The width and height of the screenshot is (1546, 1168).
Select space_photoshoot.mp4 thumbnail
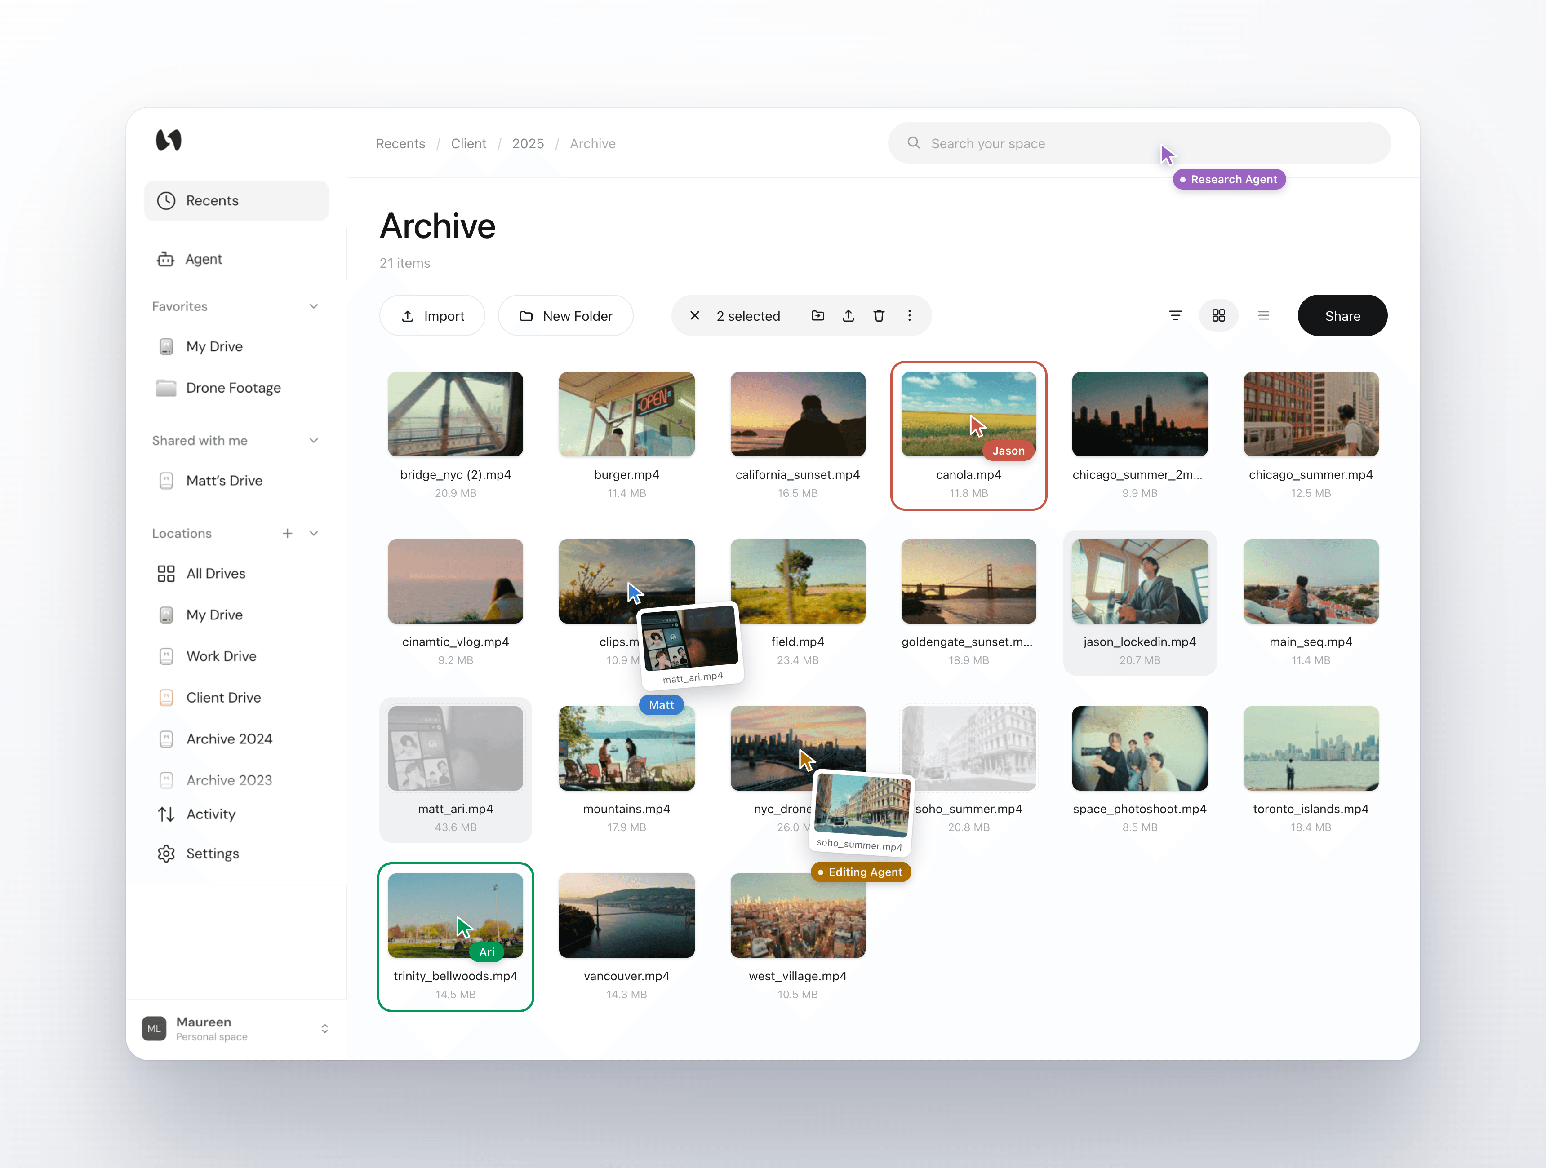point(1140,748)
